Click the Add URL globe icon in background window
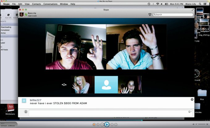Image resolution: width=210 pixels, height=128 pixels. click(8, 15)
